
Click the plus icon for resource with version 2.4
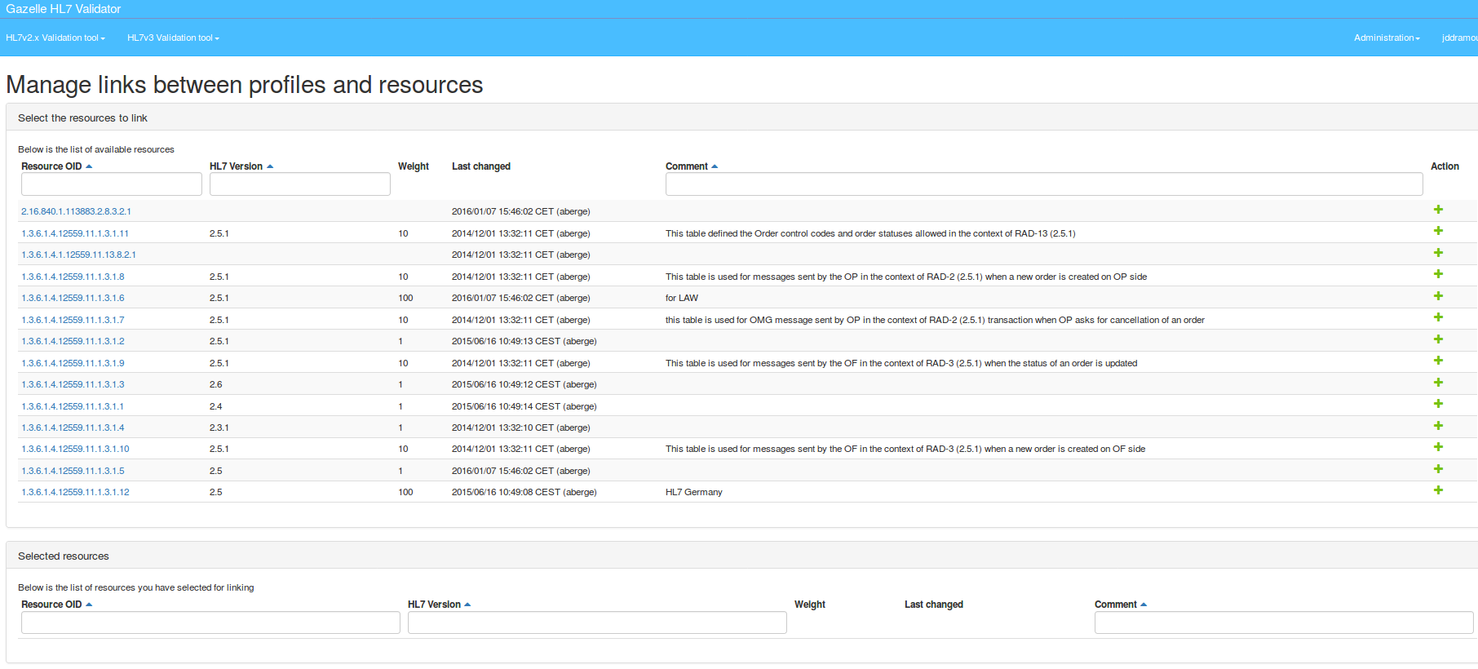(1438, 404)
